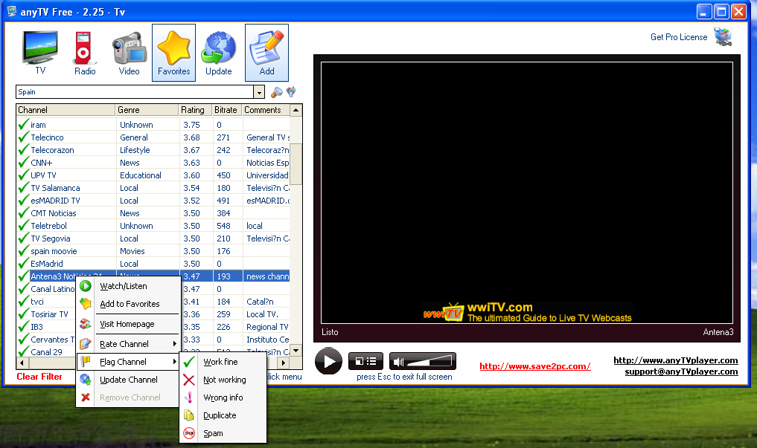Screen dimensions: 757x448
Task: Select the esMADRID TV channel row
Action: pyautogui.click(x=153, y=201)
